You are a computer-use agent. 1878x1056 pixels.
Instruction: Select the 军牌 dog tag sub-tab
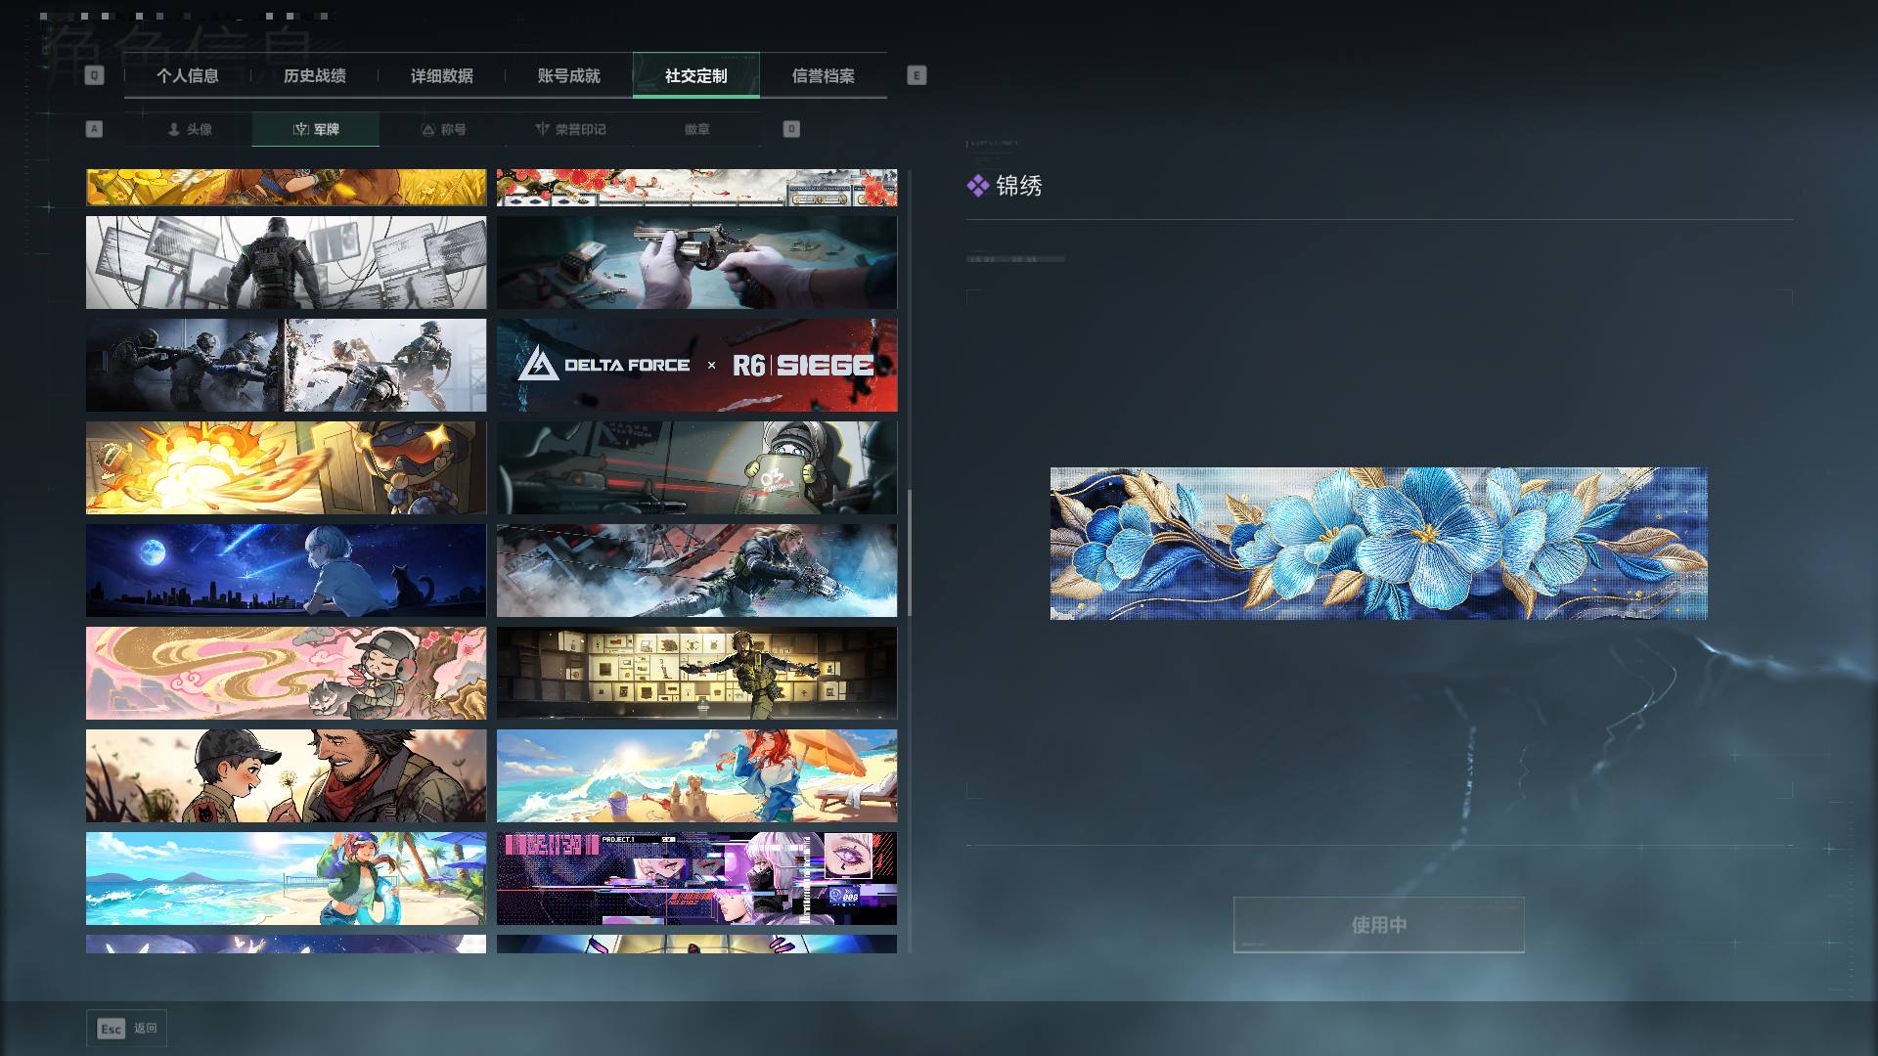click(x=316, y=129)
